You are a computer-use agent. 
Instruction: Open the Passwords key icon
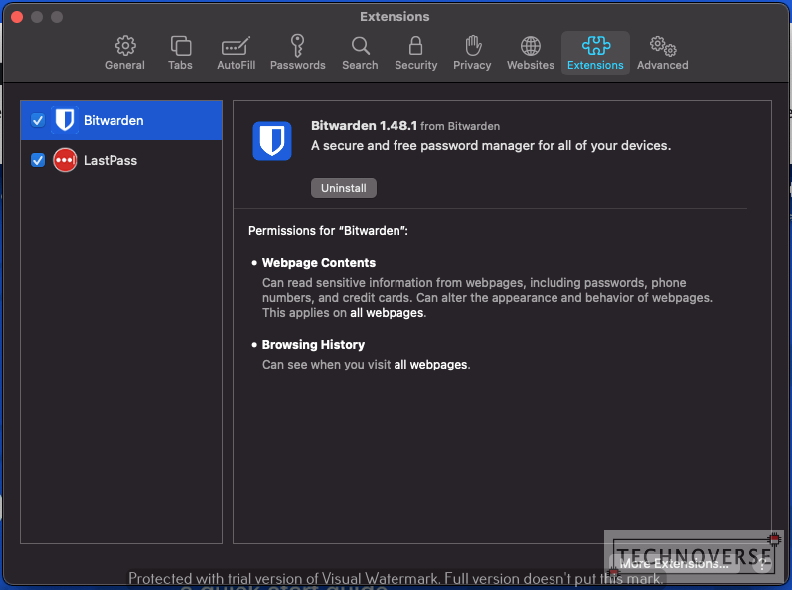[x=297, y=46]
